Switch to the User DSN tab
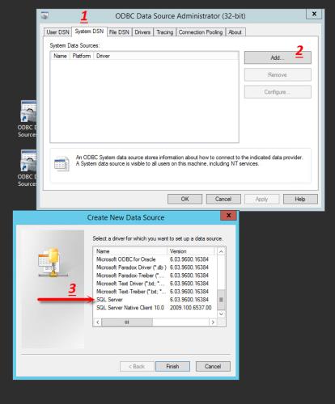 pyautogui.click(x=57, y=32)
